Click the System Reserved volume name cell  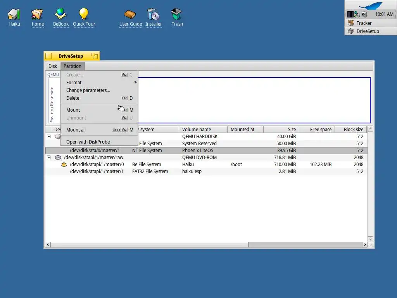[199, 144]
